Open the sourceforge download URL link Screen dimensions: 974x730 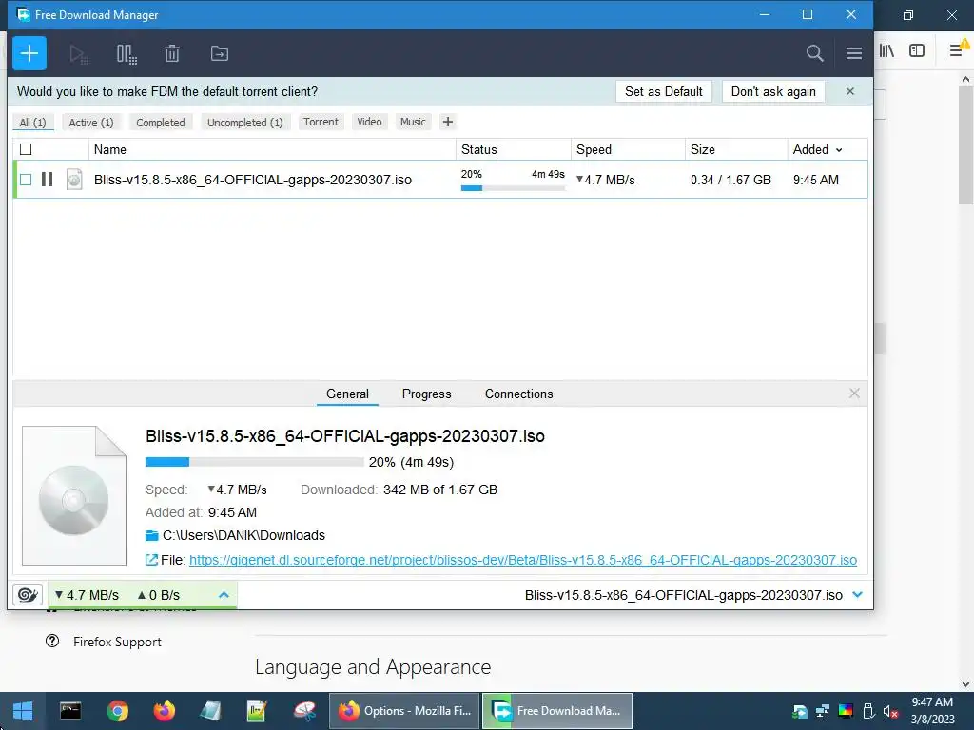tap(523, 560)
